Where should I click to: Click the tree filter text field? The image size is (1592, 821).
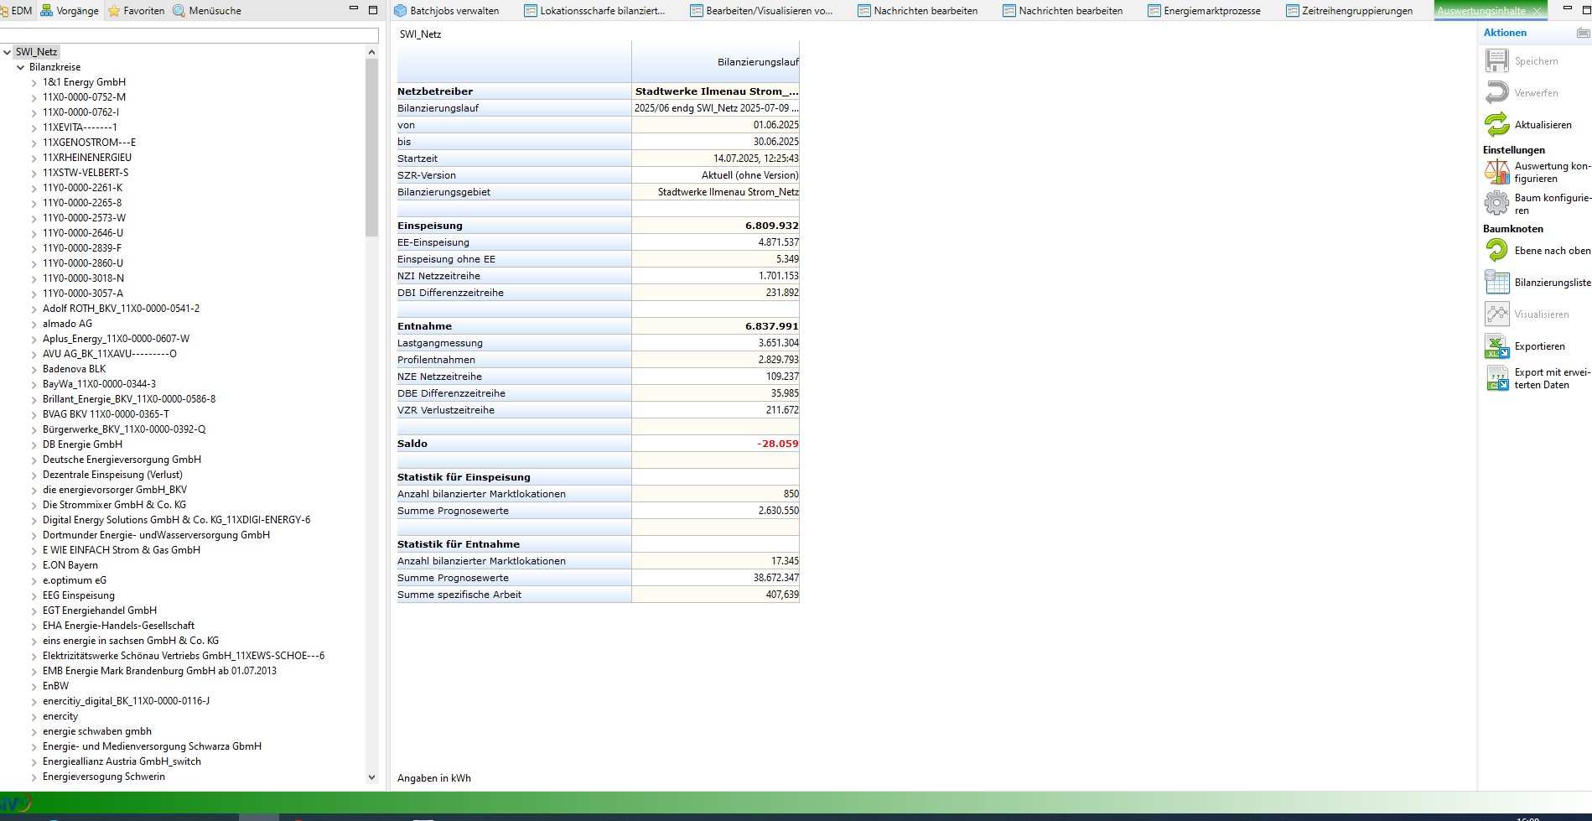point(189,35)
